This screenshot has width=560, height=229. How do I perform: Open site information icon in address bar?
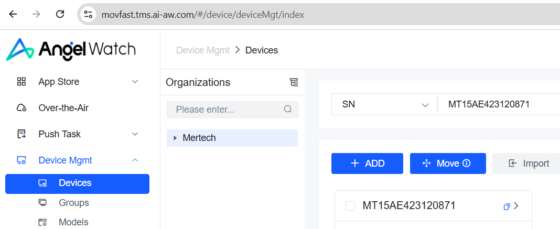89,15
